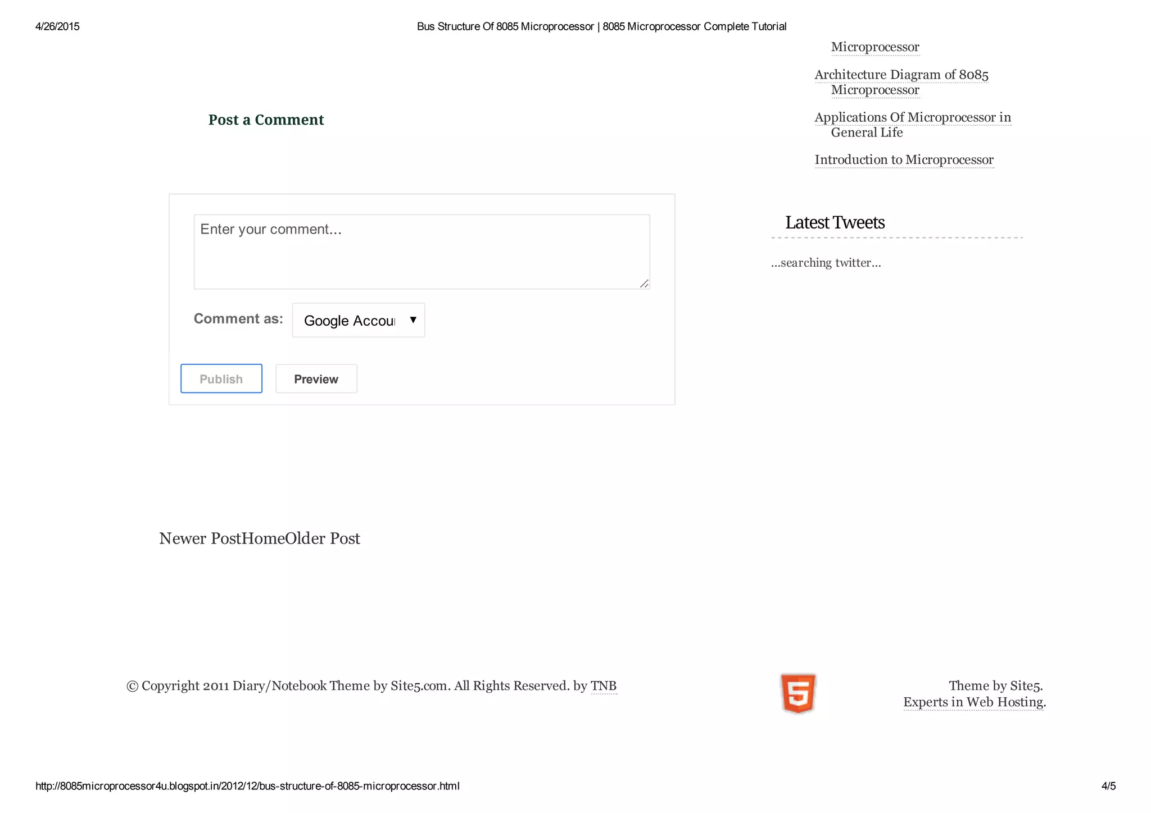Open Applications Of Microprocessor in General Life link
Viewport: 1151px width, 813px height.
[x=913, y=125]
